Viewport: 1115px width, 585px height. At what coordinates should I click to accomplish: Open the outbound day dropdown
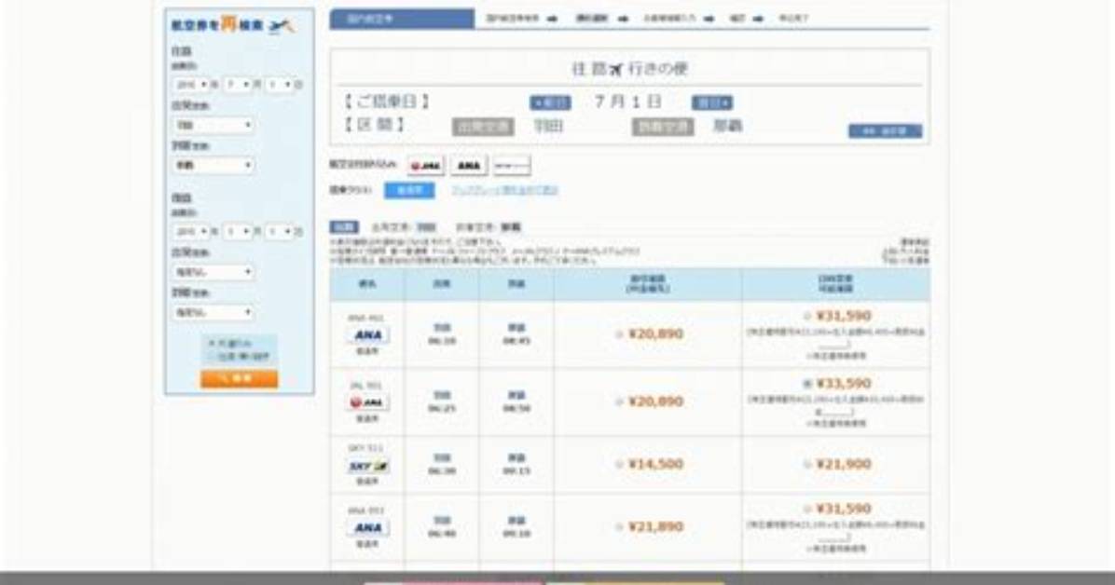coord(279,85)
